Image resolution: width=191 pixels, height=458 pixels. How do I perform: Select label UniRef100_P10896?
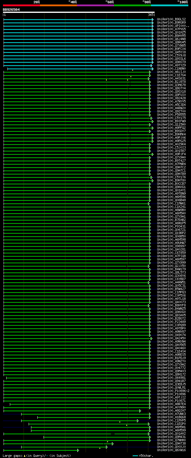(171, 394)
